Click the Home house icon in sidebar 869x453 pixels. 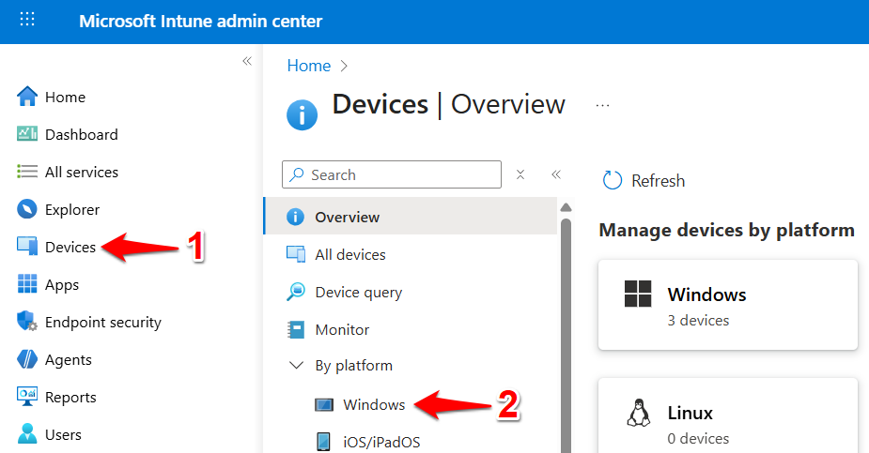(x=27, y=97)
